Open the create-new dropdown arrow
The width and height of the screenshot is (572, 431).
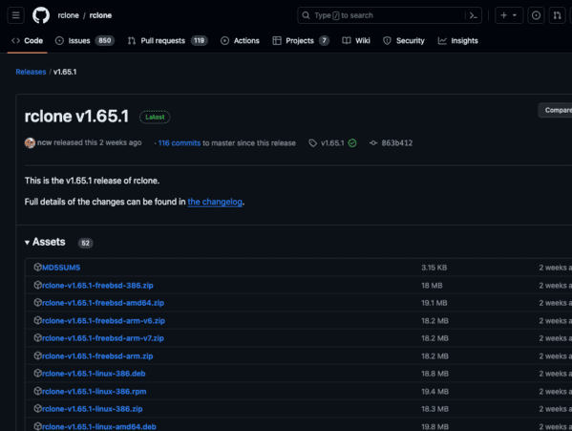(x=515, y=15)
